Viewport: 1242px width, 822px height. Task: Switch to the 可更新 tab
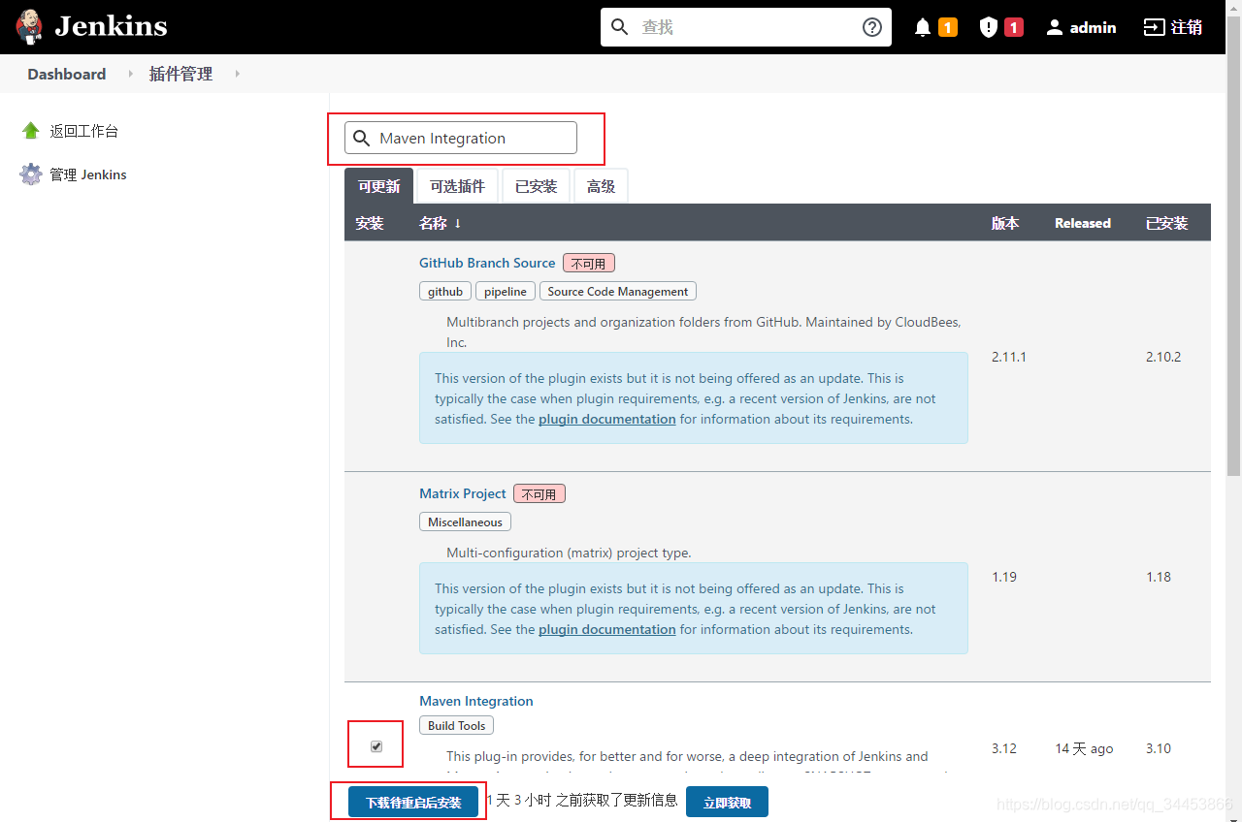(378, 186)
